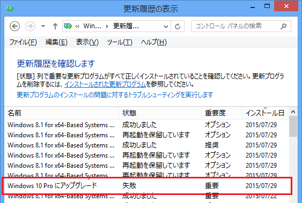This screenshot has width=302, height=203.
Task: Click the magnifier search icon
Action: pyautogui.click(x=283, y=26)
